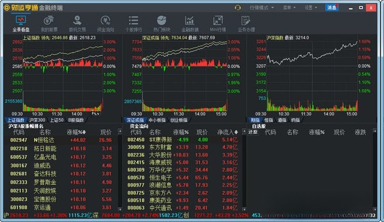Select stock row 奋达科技
Viewport: 384px width, 222px height.
click(61, 174)
